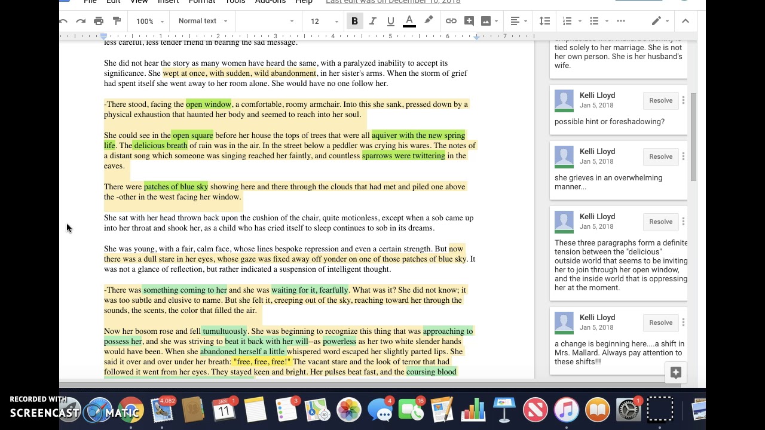
Task: Toggle italic formatting
Action: pyautogui.click(x=372, y=21)
